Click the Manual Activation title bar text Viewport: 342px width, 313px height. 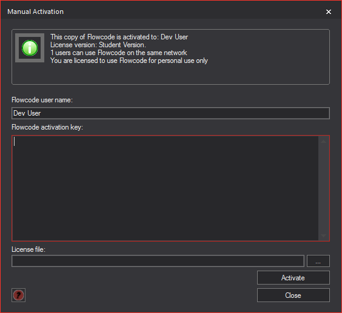tap(36, 12)
